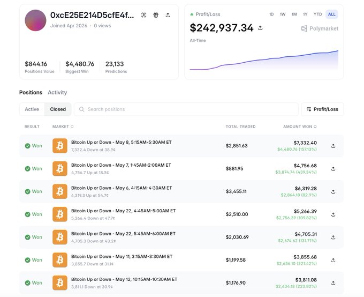Select the 1Y time range
The width and height of the screenshot is (364, 297).
[x=305, y=14]
